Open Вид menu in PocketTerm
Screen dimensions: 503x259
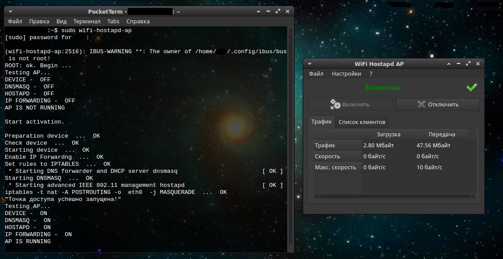[61, 22]
